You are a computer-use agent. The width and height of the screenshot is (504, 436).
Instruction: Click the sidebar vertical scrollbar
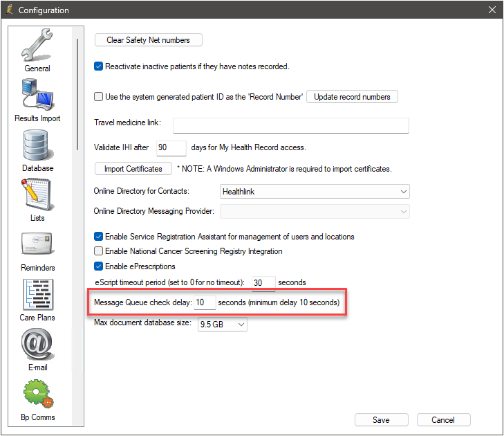tap(77, 94)
